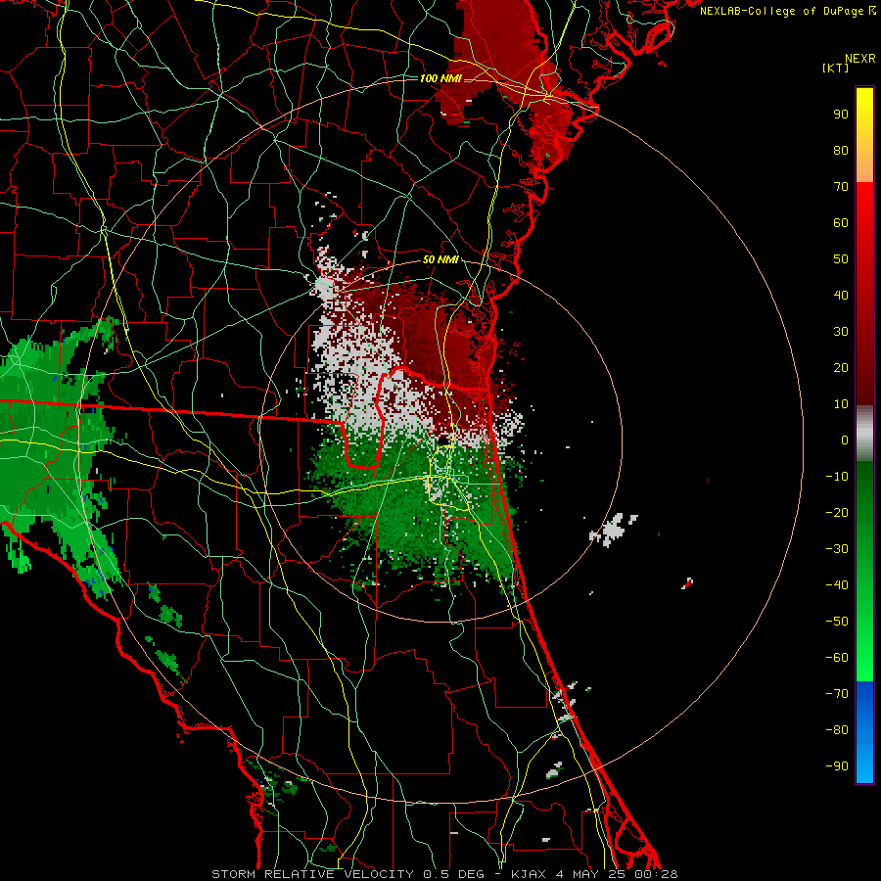Click the Storm Relative Velocity caption text
Image resolution: width=881 pixels, height=881 pixels.
[x=444, y=874]
